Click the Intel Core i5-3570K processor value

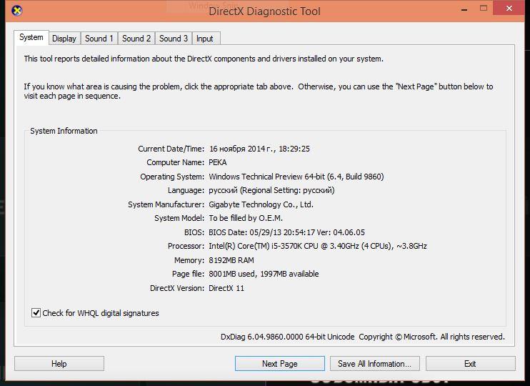tap(318, 246)
